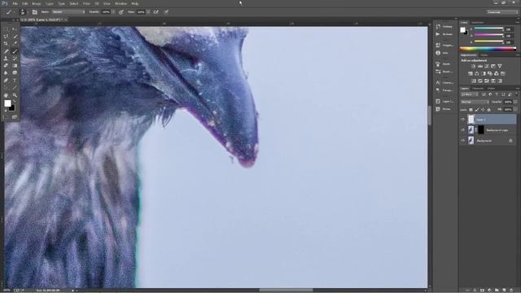Toggle Quick Mask mode
This screenshot has height=293, width=521.
tap(6, 116)
